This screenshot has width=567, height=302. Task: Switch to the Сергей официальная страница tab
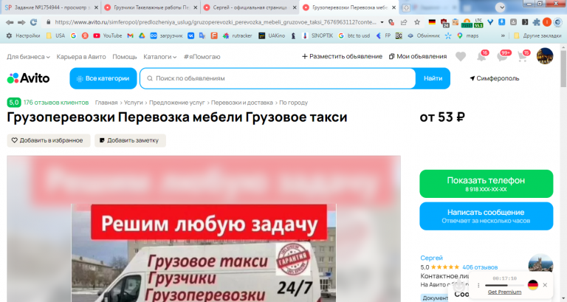tap(250, 7)
